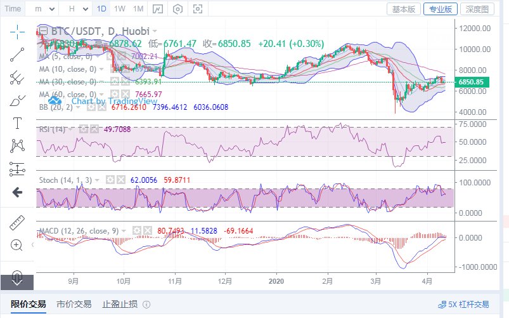Toggle fullscreen mode icon
509x318 pixels.
click(198, 9)
